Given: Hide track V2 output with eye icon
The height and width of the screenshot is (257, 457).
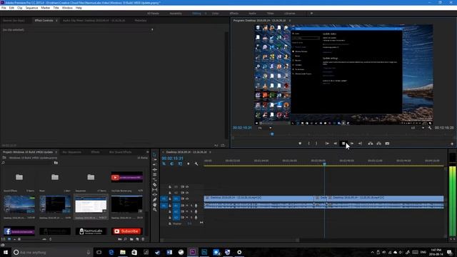Looking at the screenshot, I should tap(187, 193).
